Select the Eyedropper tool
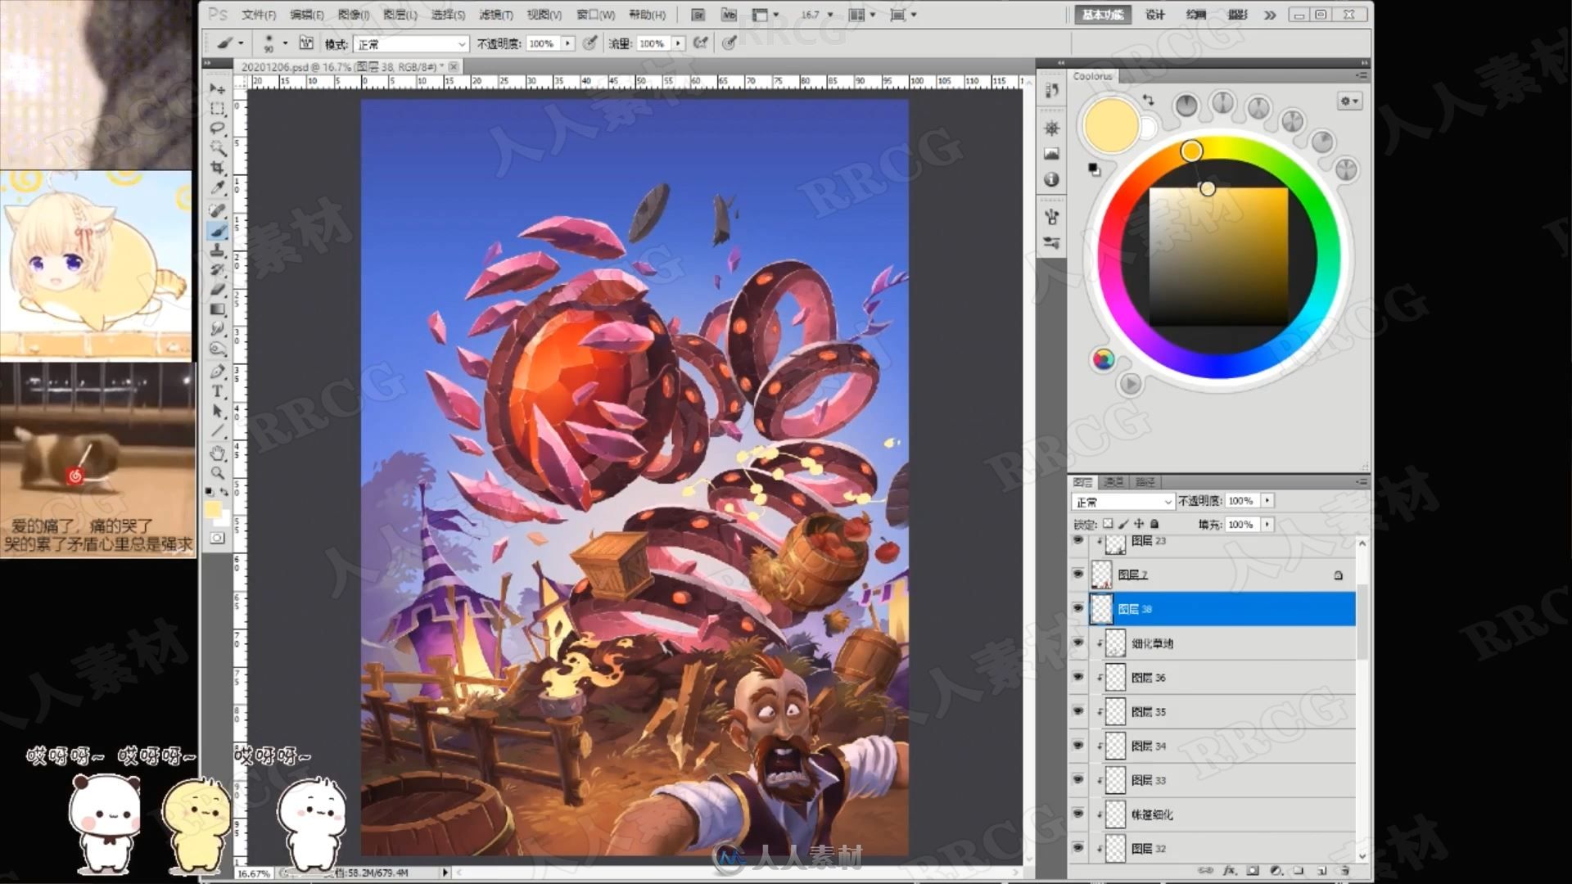 coord(218,187)
